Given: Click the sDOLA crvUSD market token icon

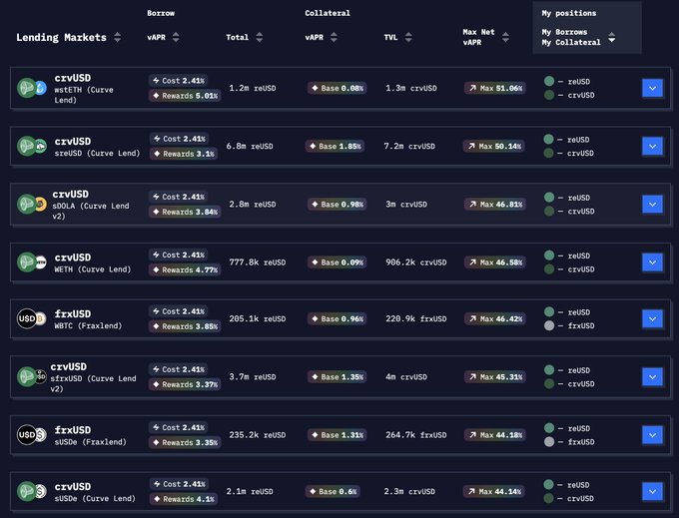Looking at the screenshot, I should pos(32,205).
